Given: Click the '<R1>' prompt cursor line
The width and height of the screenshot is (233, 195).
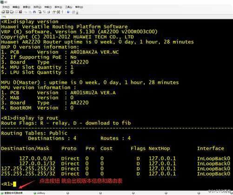Looking at the screenshot, I should (8, 184).
